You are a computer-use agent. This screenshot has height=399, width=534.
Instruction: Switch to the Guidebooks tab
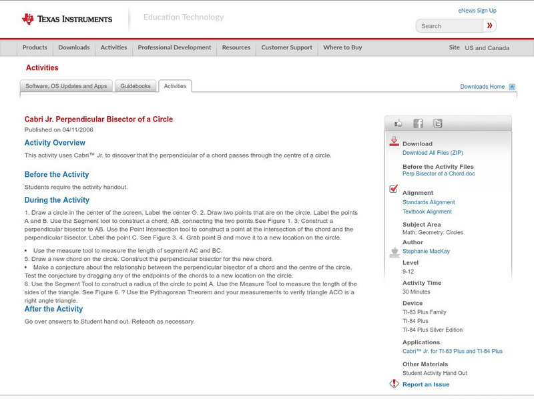tap(136, 86)
